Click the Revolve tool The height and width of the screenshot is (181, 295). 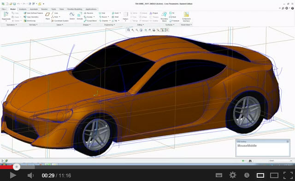click(88, 13)
